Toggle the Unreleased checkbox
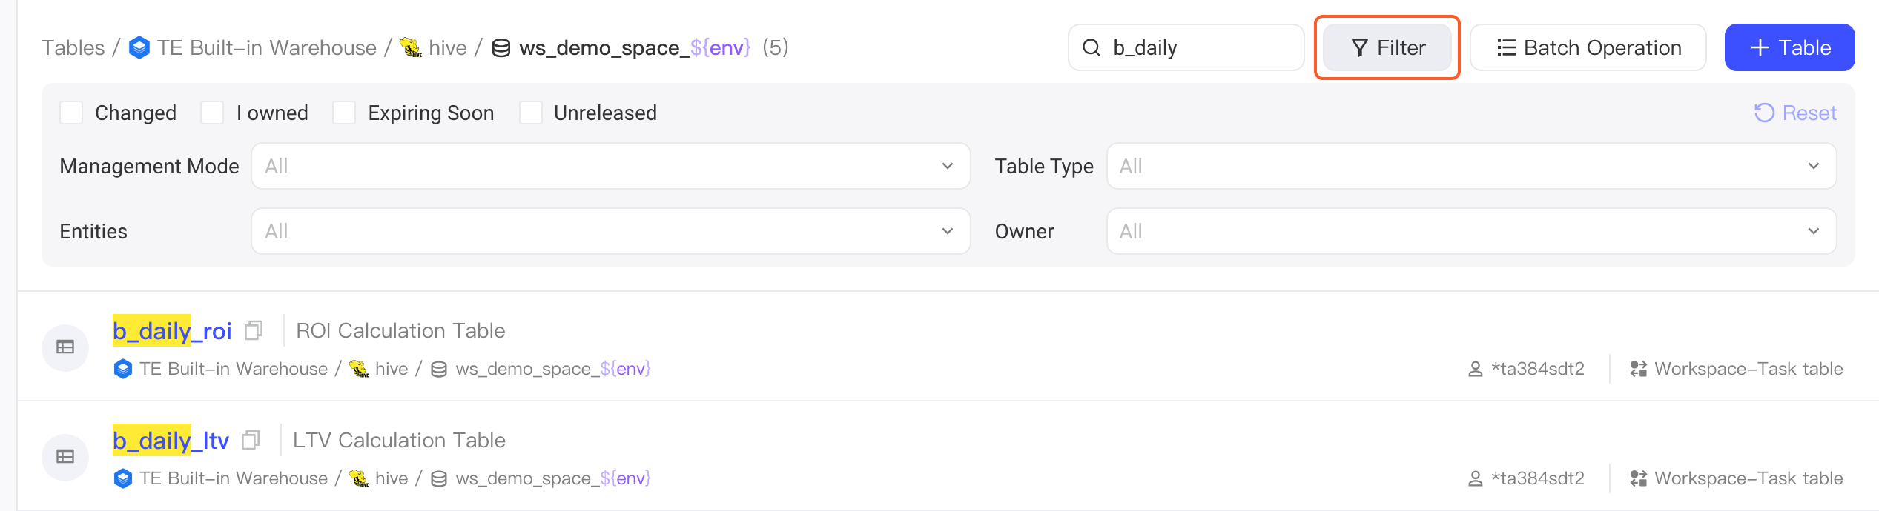1879x511 pixels. [531, 113]
